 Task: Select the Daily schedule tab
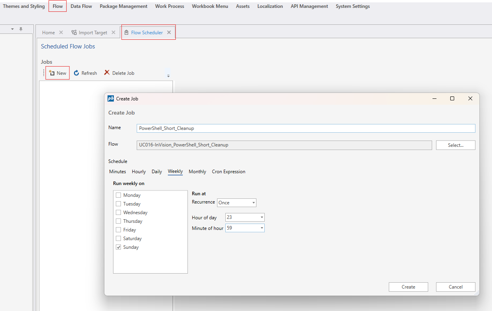click(157, 172)
